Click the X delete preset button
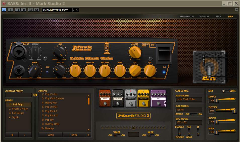Image resolution: width=240 pixels, height=142 pixels. 88,135
